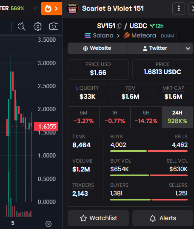Click the SELLS count 4,462
This screenshot has height=229, width=194.
click(180, 145)
